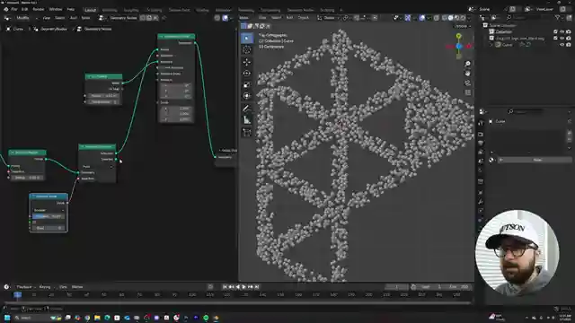Open the viewport Options dropdown
Viewport: 575px width, 323px height.
coord(463,26)
